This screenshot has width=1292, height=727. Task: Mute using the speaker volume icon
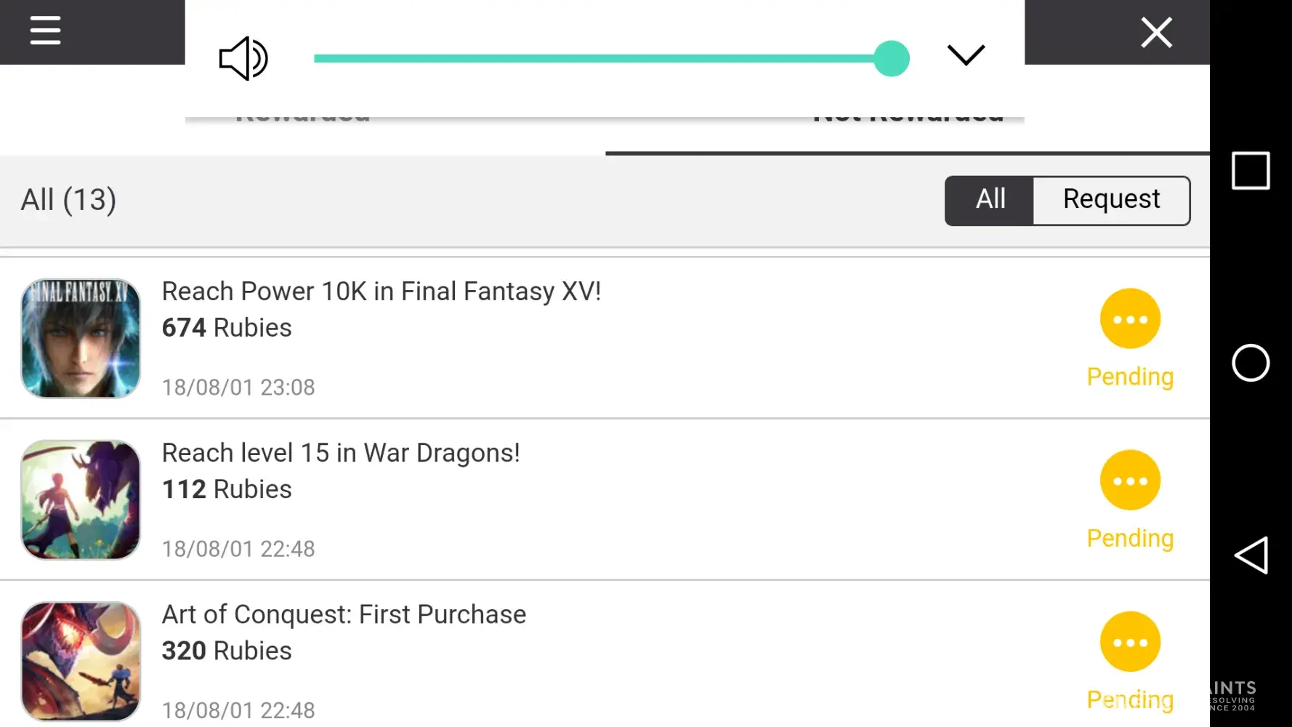(243, 58)
